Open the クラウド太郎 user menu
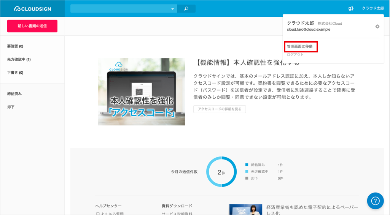The width and height of the screenshot is (390, 215). [372, 8]
